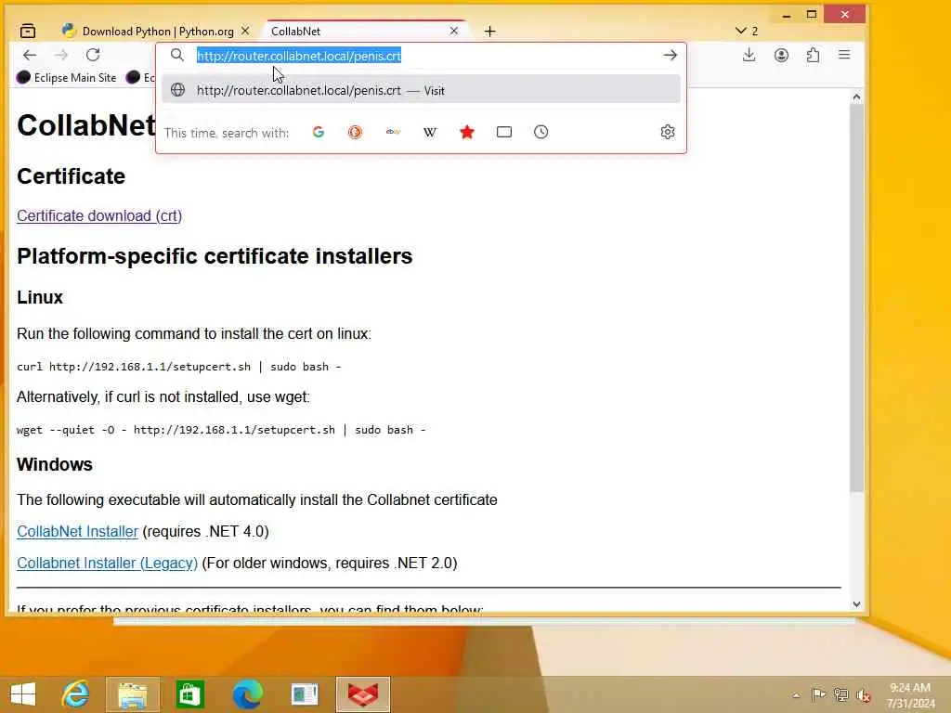Open the recent browsing view icon
The width and height of the screenshot is (951, 713).
pyautogui.click(x=28, y=31)
